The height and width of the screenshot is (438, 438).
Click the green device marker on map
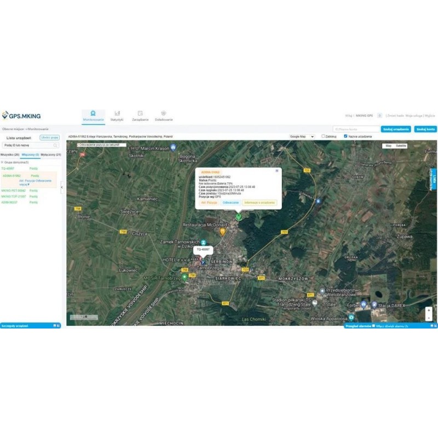238,216
